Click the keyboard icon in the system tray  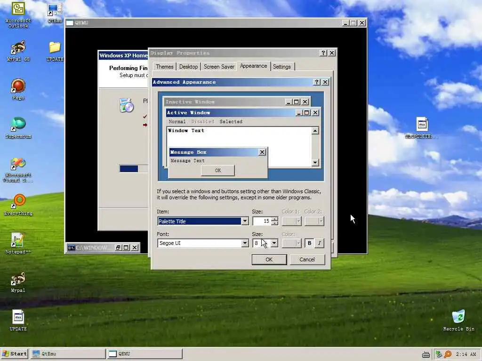pos(426,354)
